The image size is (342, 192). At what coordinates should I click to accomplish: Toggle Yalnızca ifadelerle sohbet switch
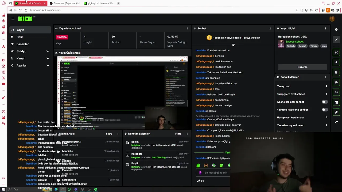[x=325, y=110]
